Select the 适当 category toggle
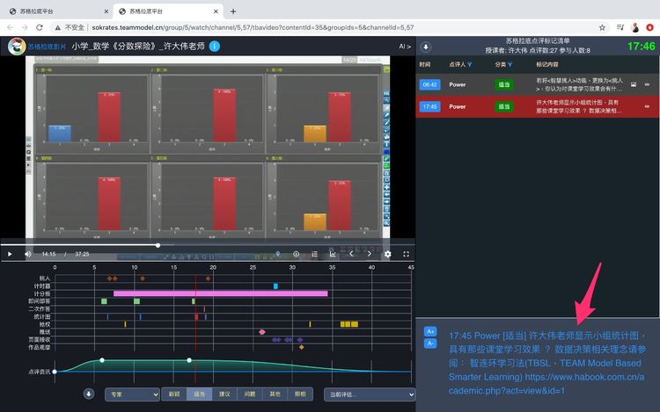 (x=199, y=394)
